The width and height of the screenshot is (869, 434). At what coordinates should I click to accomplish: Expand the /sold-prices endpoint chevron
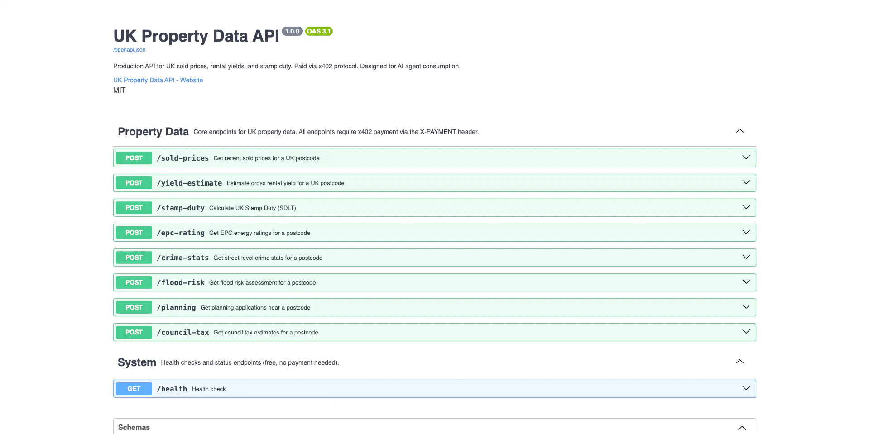(746, 157)
